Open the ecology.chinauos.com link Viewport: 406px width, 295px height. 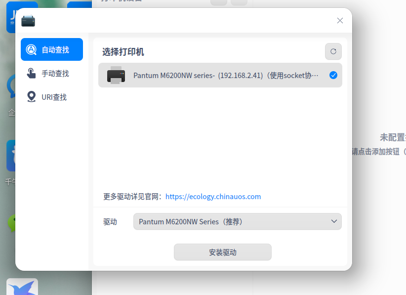(x=213, y=197)
